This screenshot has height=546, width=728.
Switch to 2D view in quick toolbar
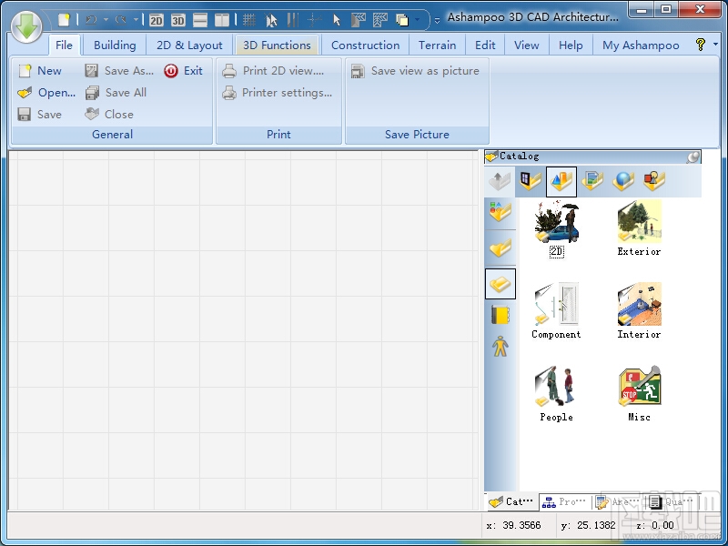pyautogui.click(x=157, y=19)
